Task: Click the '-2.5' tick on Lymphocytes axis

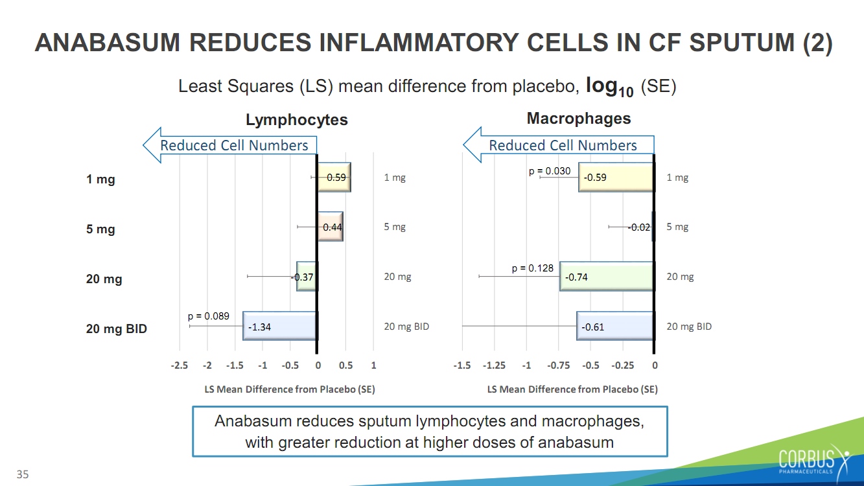Action: 180,365
